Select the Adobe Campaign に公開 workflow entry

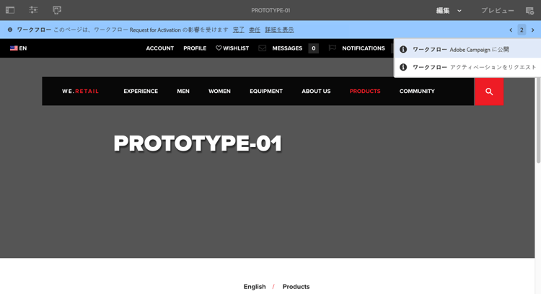tap(467, 49)
